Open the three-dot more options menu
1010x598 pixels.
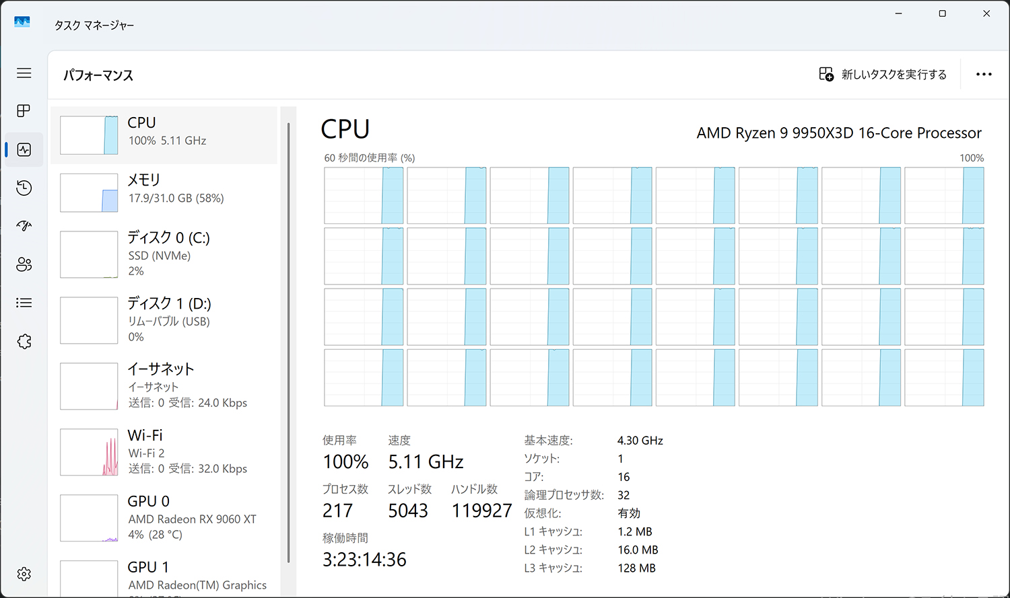pyautogui.click(x=984, y=74)
